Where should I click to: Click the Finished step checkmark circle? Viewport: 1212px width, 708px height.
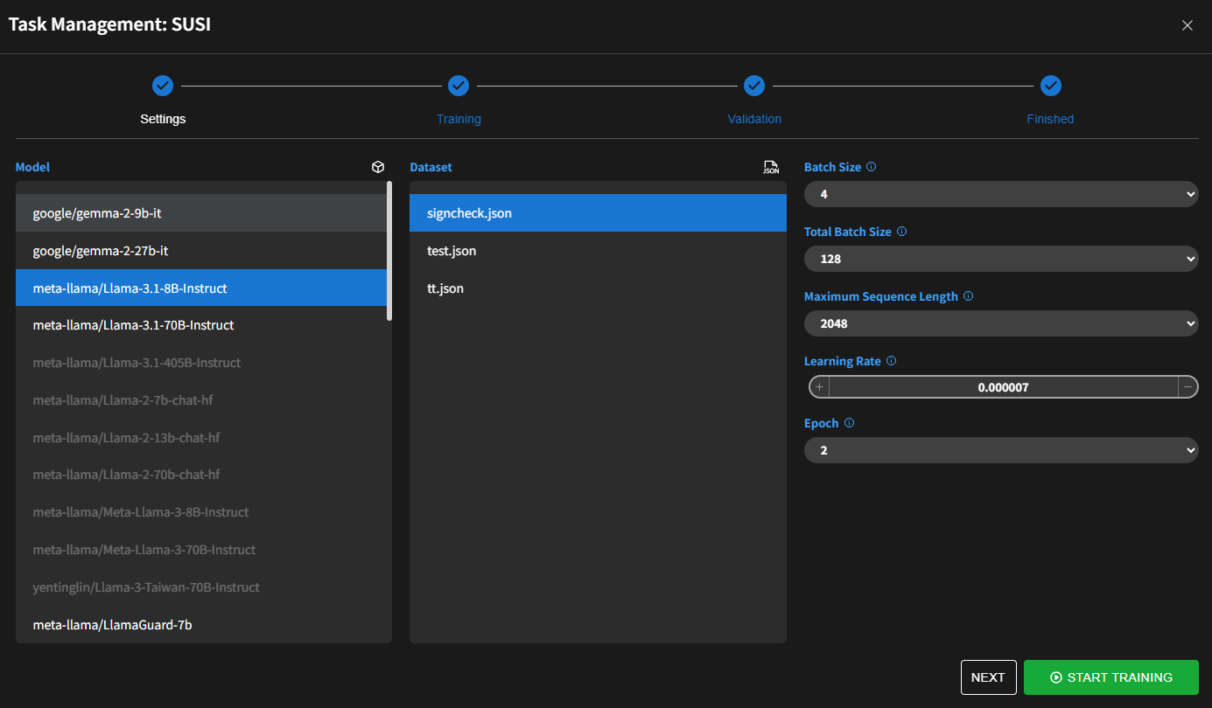[x=1050, y=86]
